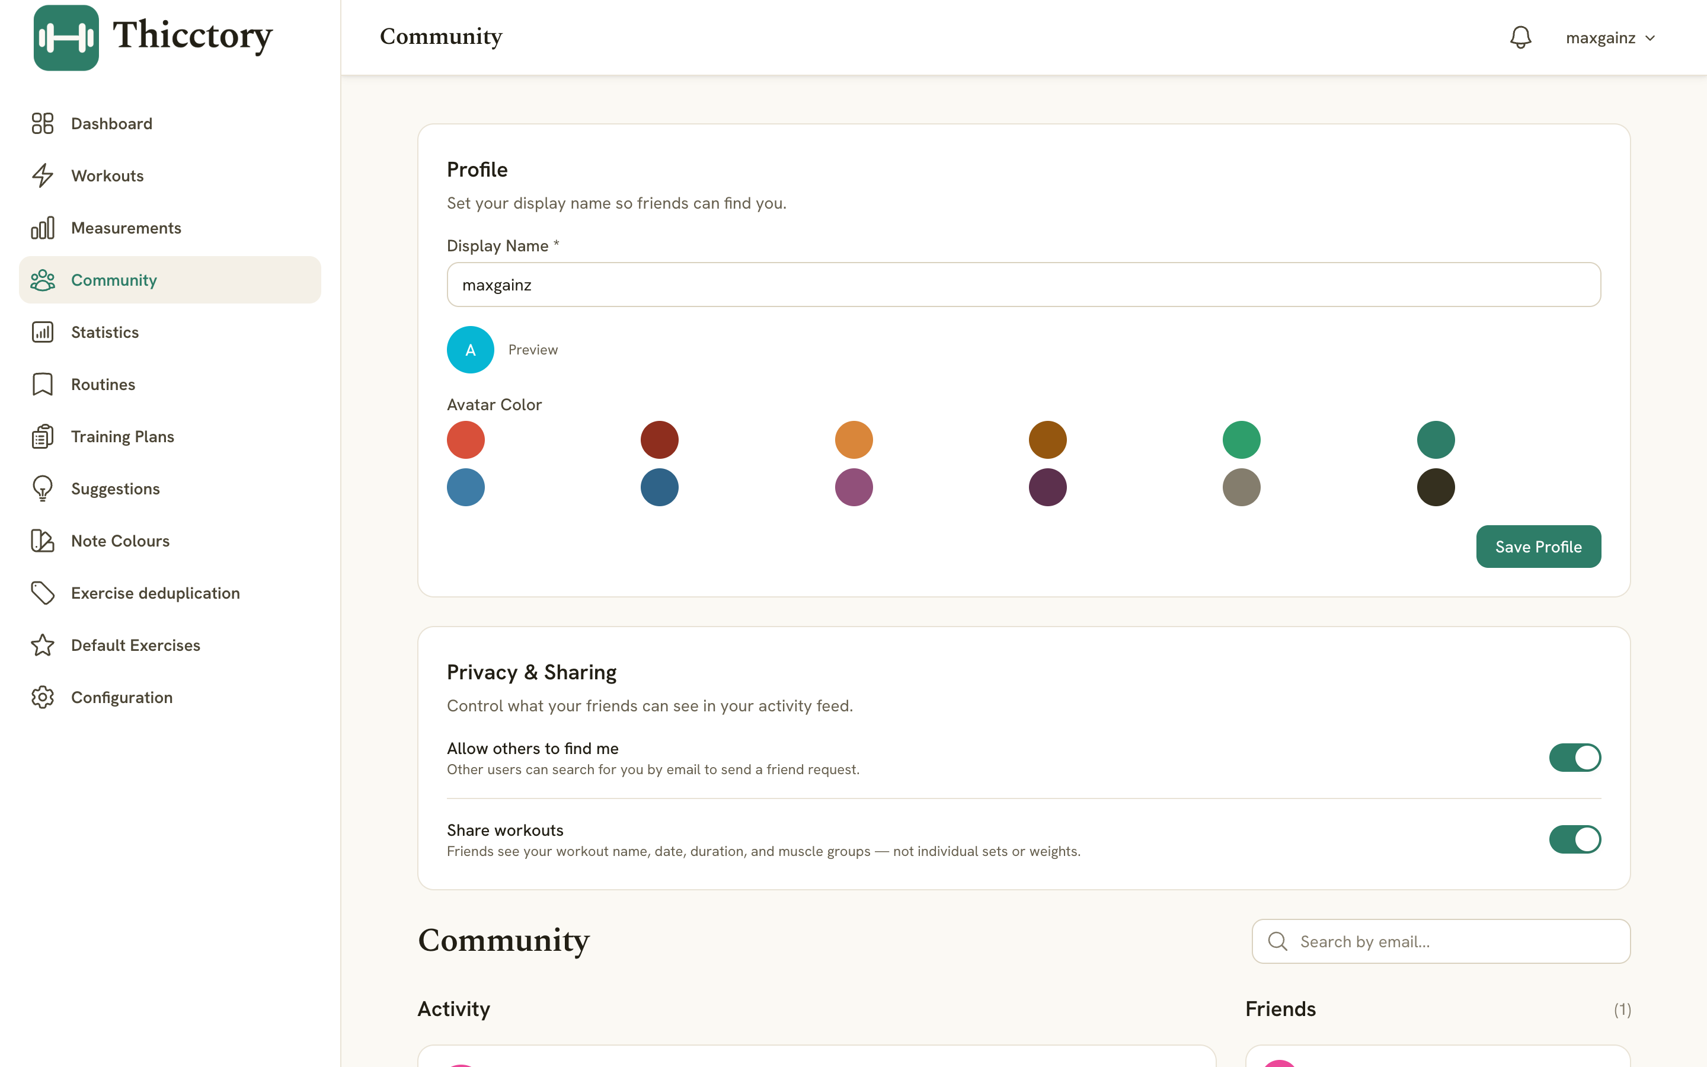Image resolution: width=1707 pixels, height=1067 pixels.
Task: Open Note Colours swatch icon
Action: click(x=42, y=541)
